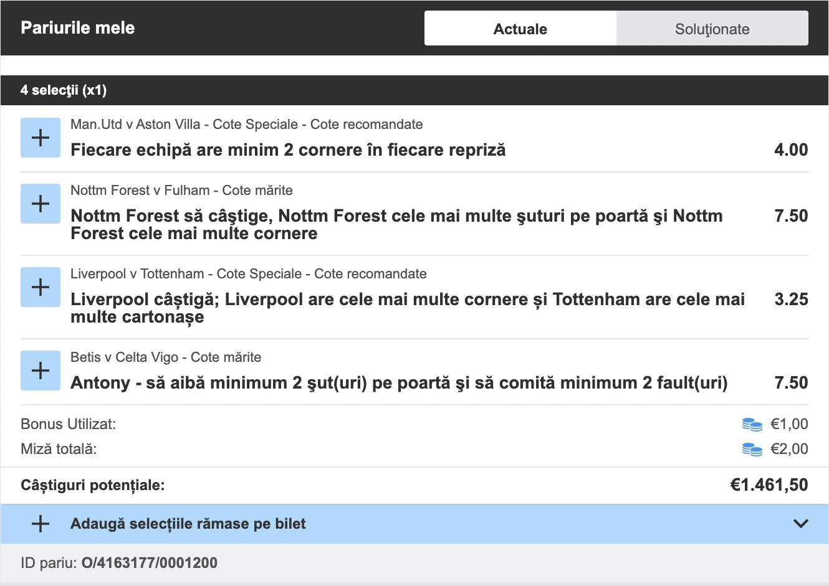Switch to the Actuale tab
829x586 pixels.
[520, 28]
